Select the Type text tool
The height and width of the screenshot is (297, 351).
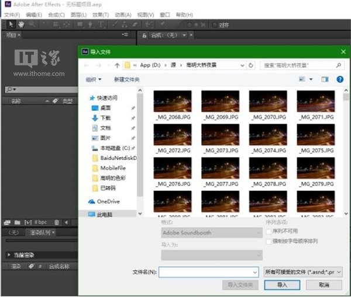[101, 25]
